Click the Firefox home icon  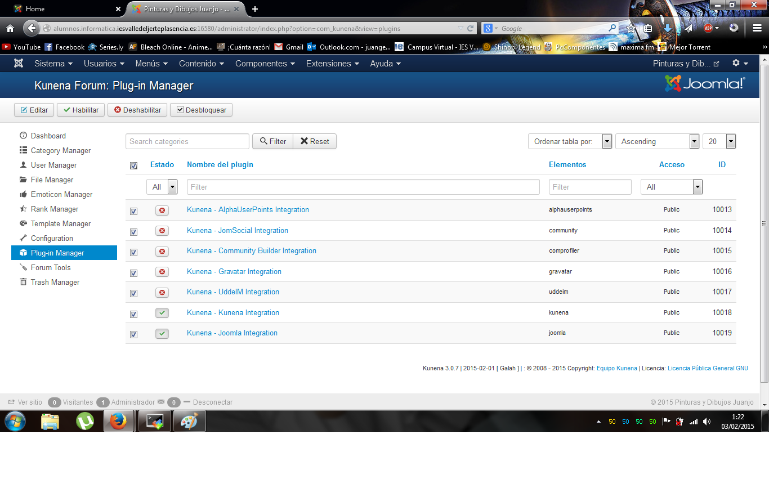(10, 28)
